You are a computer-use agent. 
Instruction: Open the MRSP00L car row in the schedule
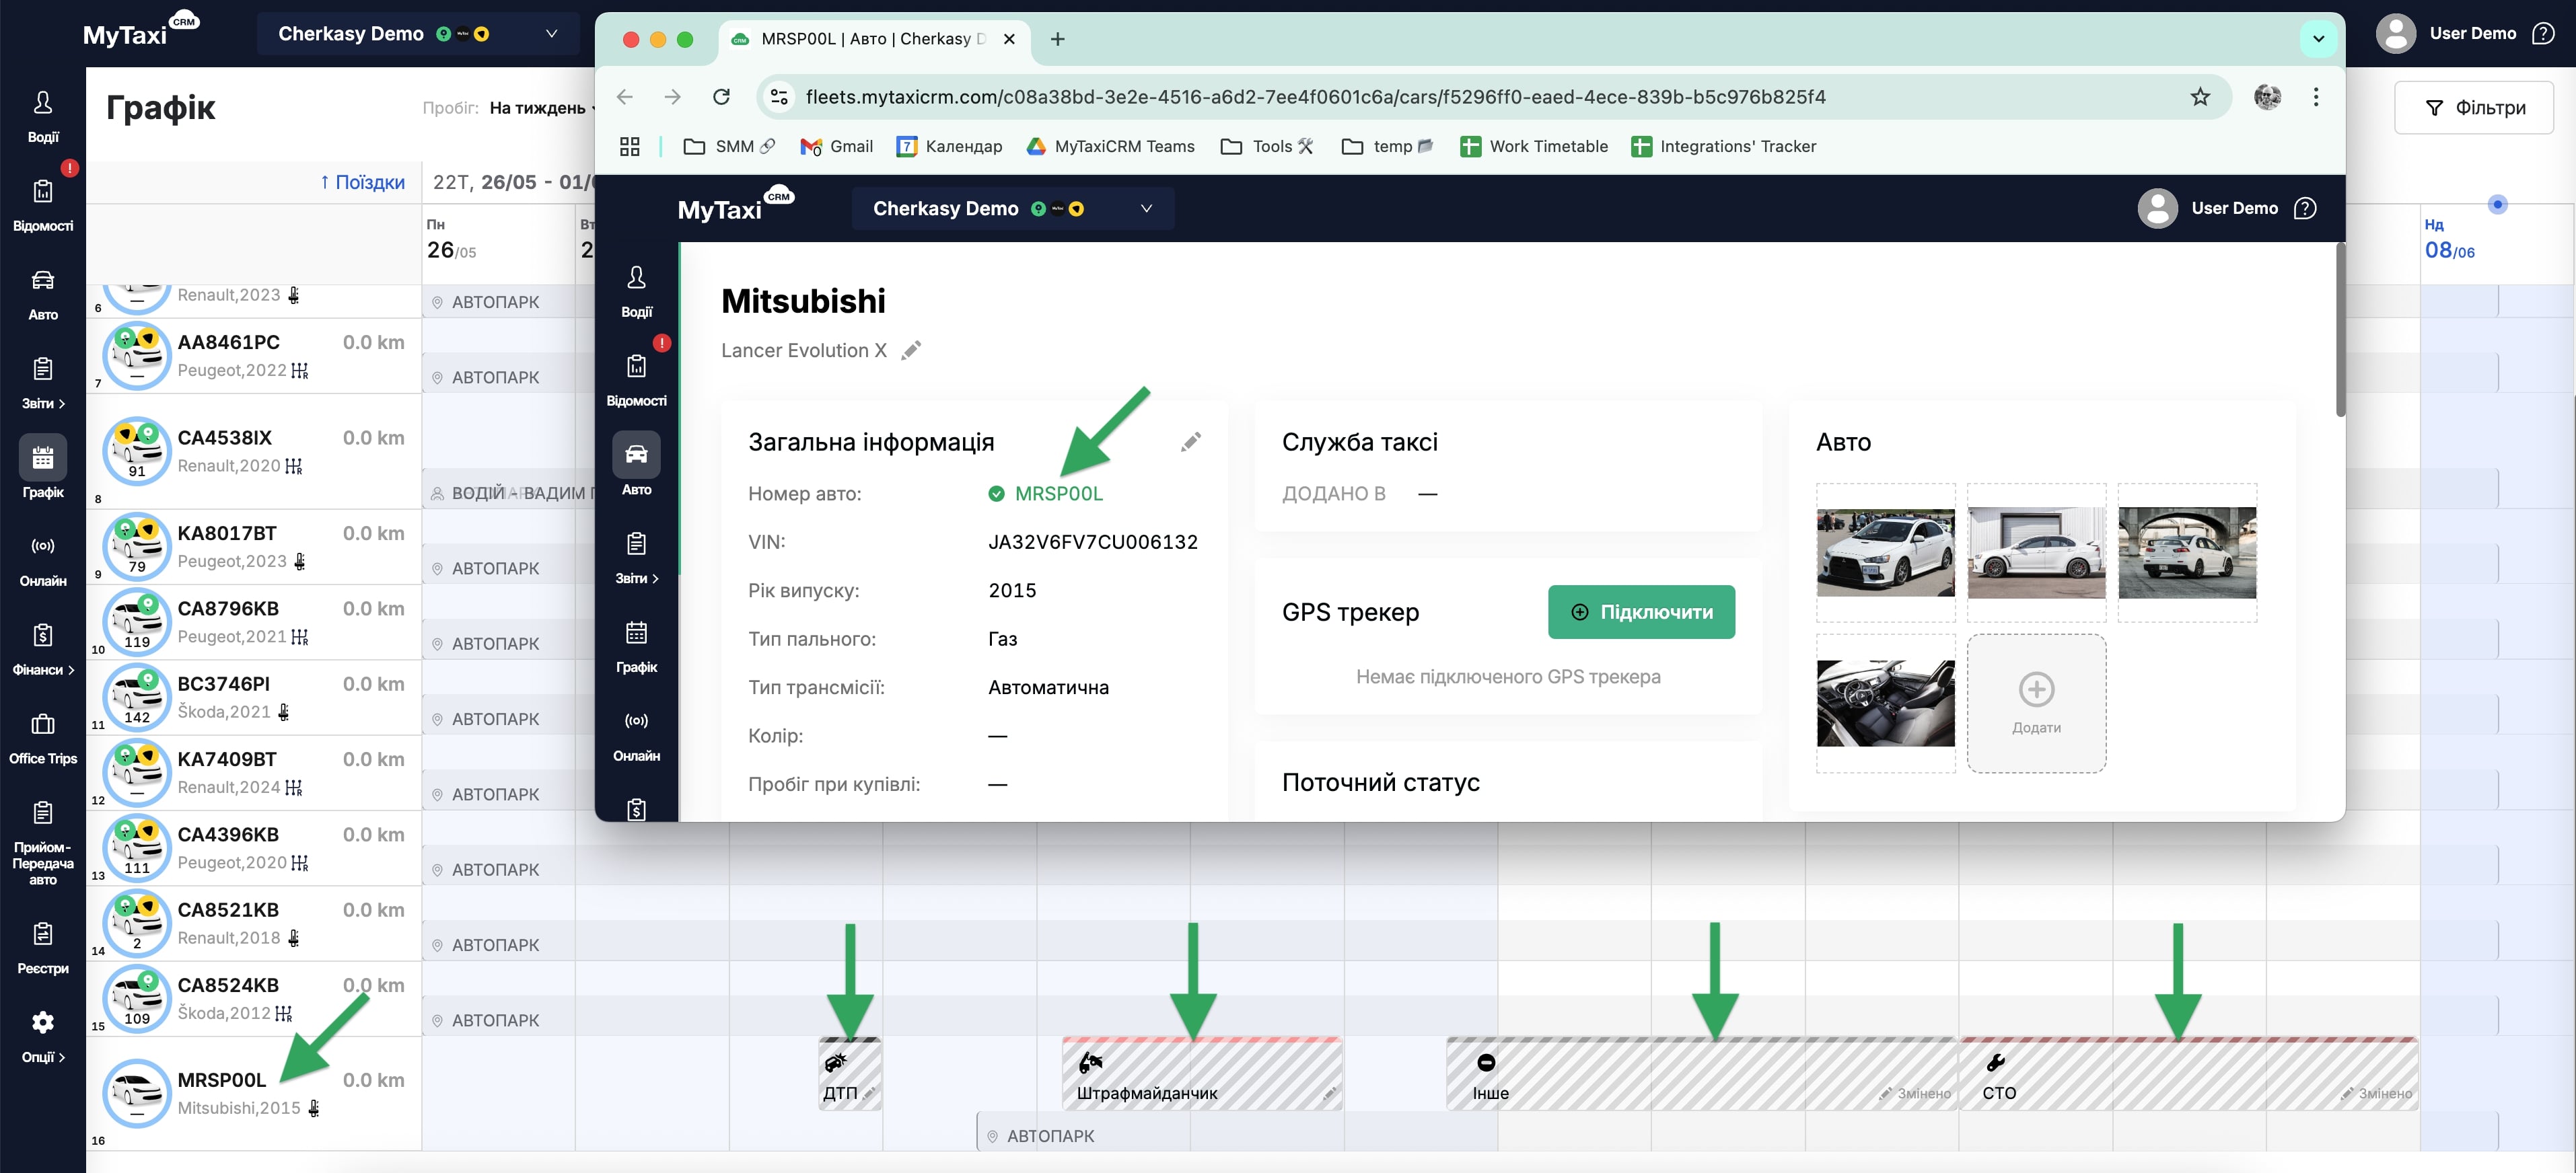click(255, 1093)
